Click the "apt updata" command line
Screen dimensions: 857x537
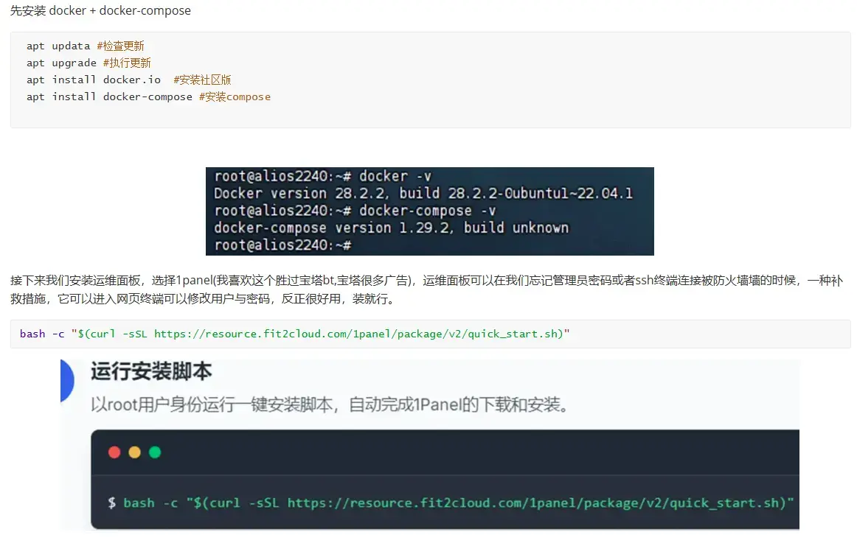coord(58,46)
